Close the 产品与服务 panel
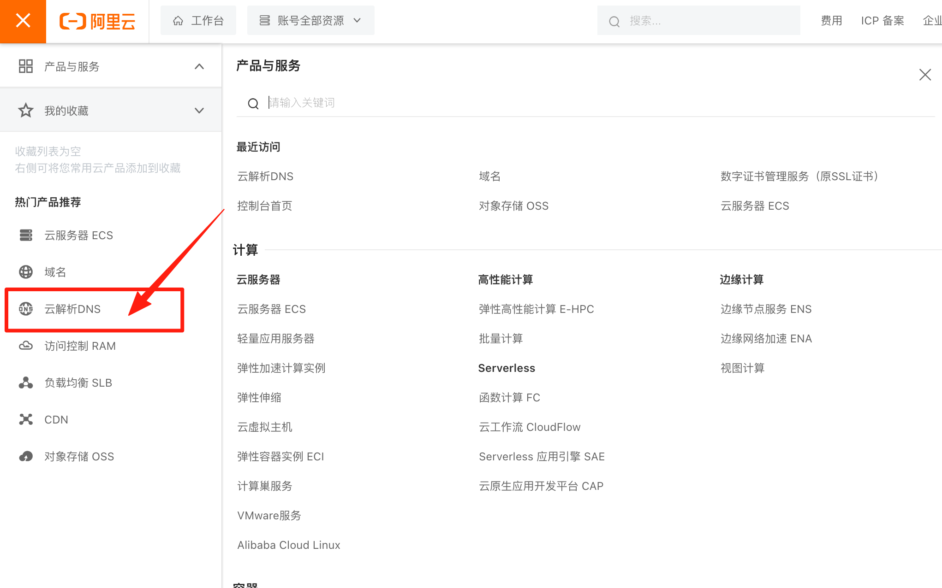 pos(924,75)
